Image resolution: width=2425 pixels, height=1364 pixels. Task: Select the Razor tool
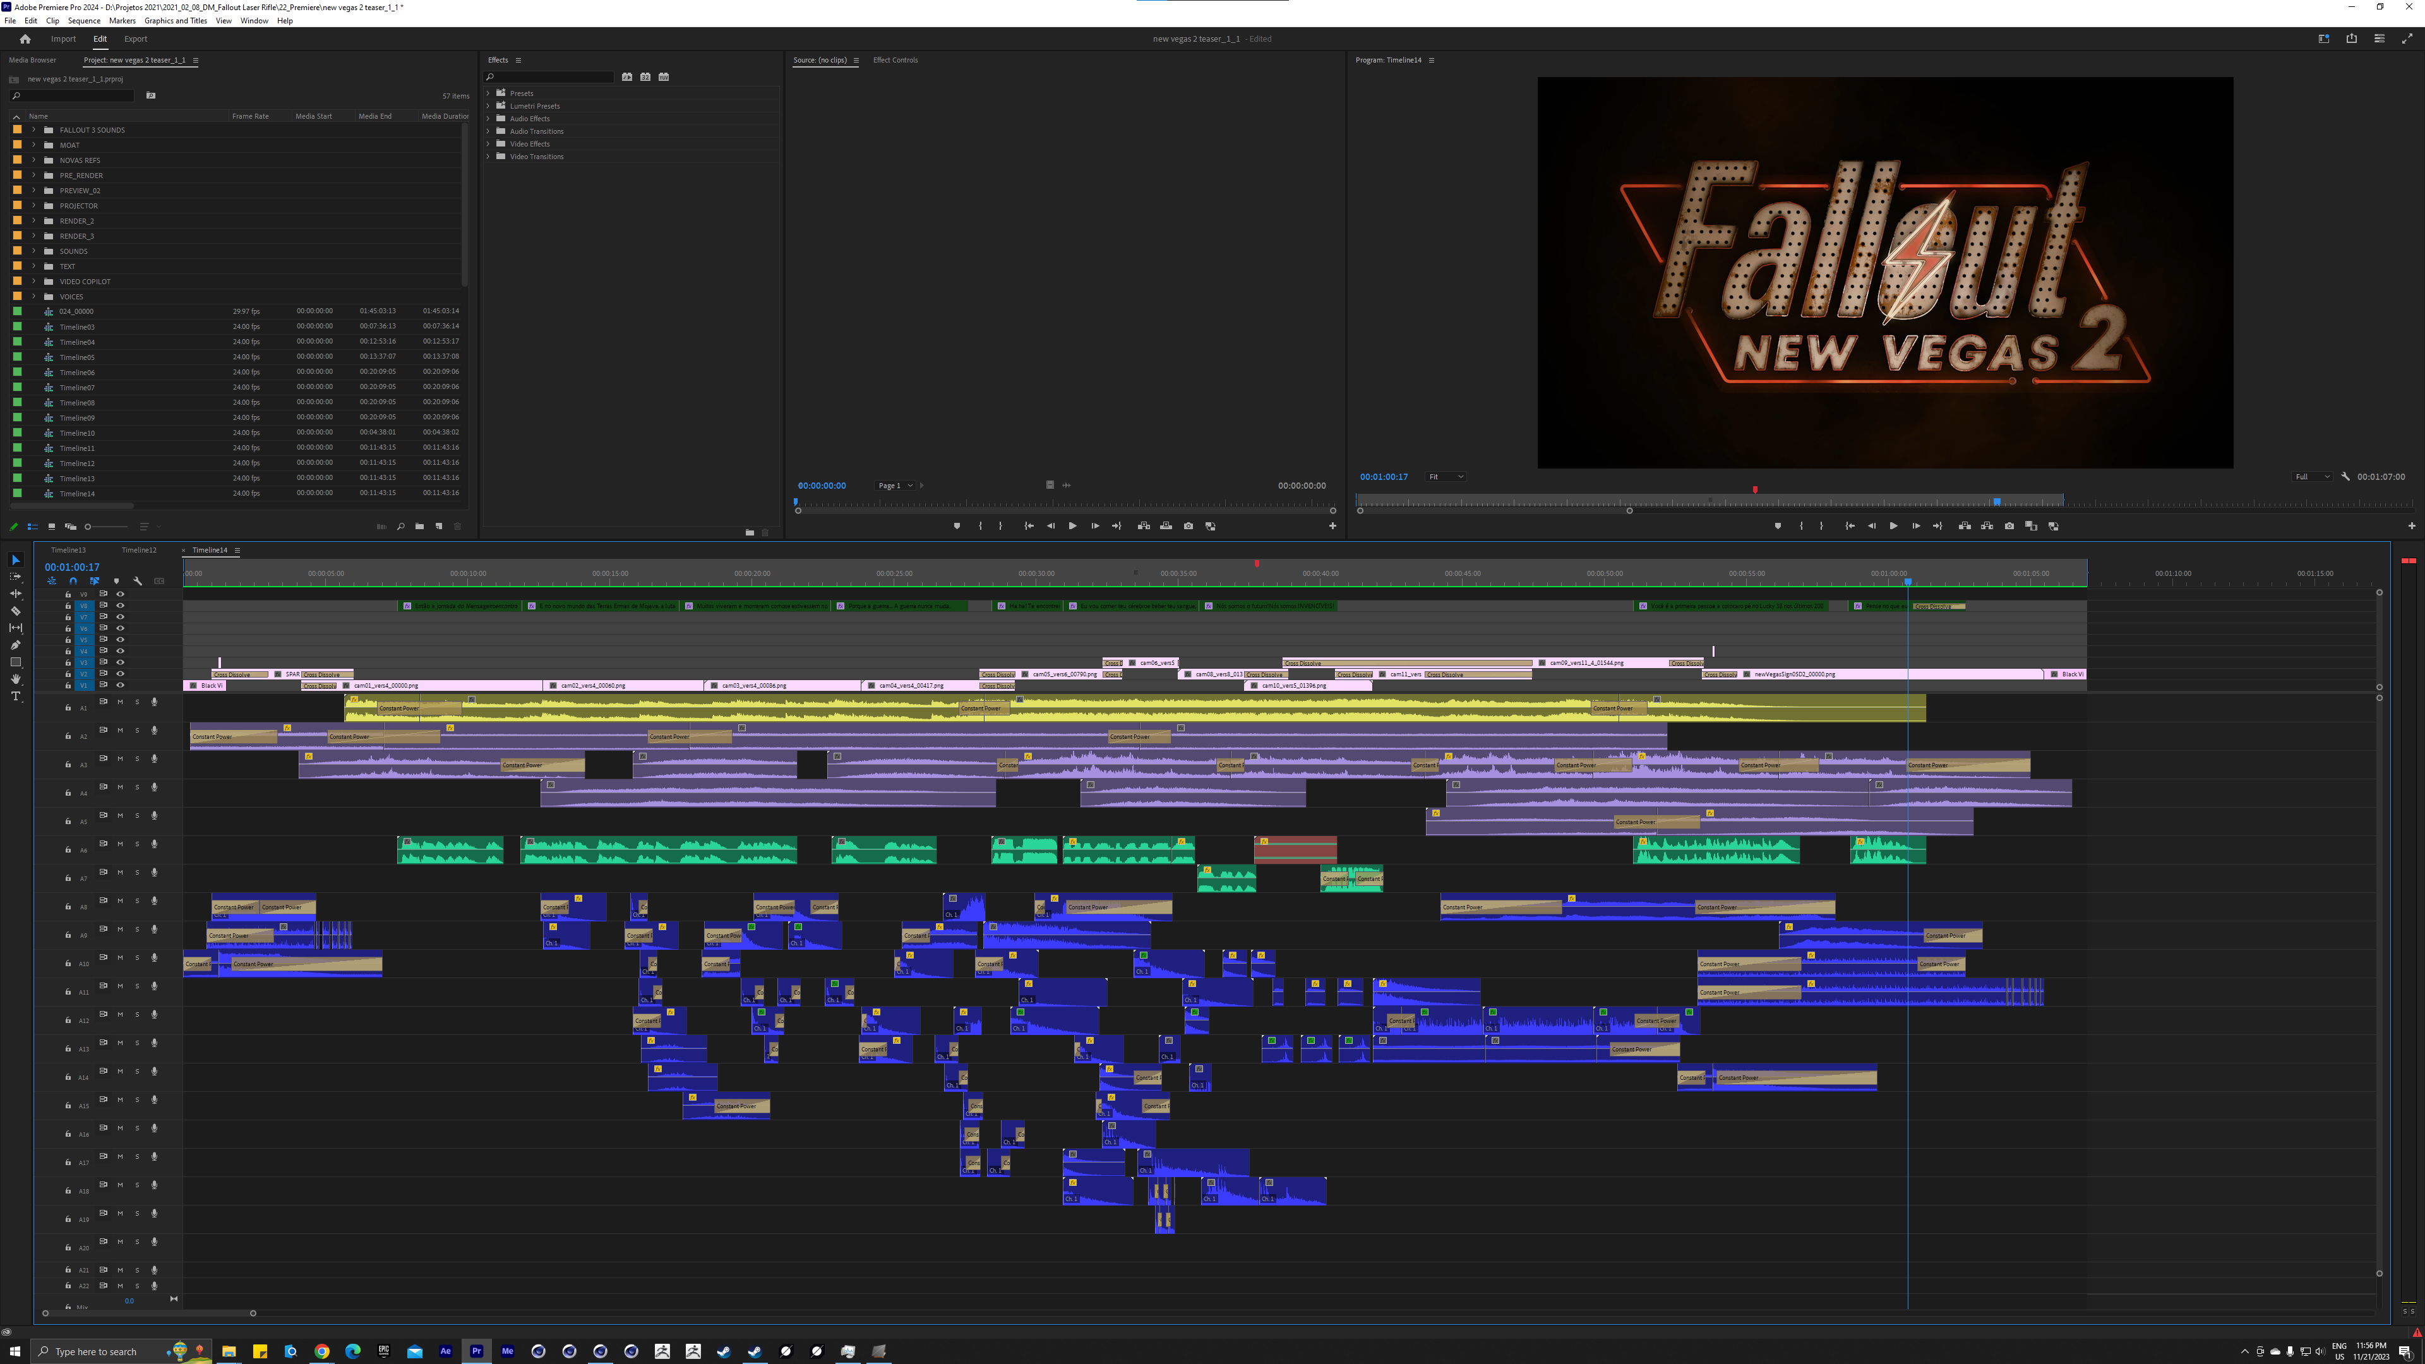point(16,611)
